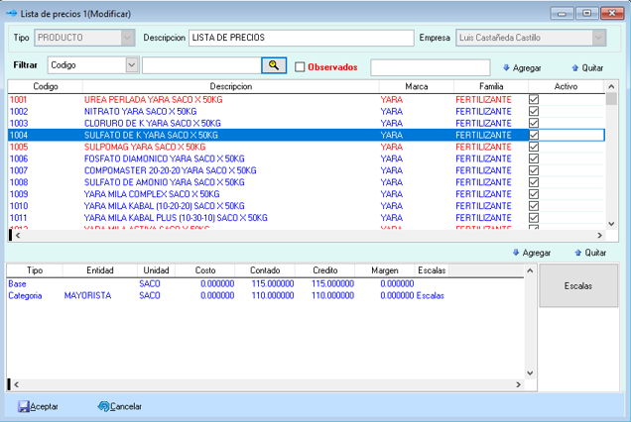Uncheck Activo for UREA PERLADA YARA row
The width and height of the screenshot is (631, 422).
pos(534,100)
